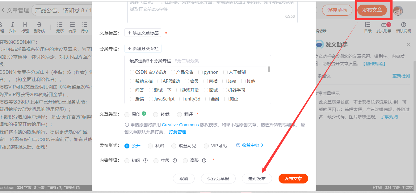Click 重新检测 in the assistant panel
416x193 pixels.
coord(401,76)
